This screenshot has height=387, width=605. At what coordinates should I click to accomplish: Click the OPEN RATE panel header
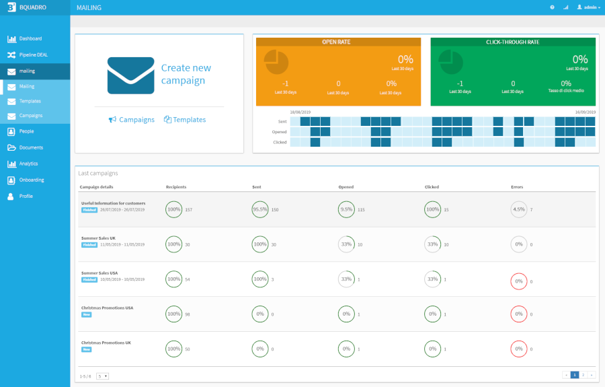pos(338,42)
